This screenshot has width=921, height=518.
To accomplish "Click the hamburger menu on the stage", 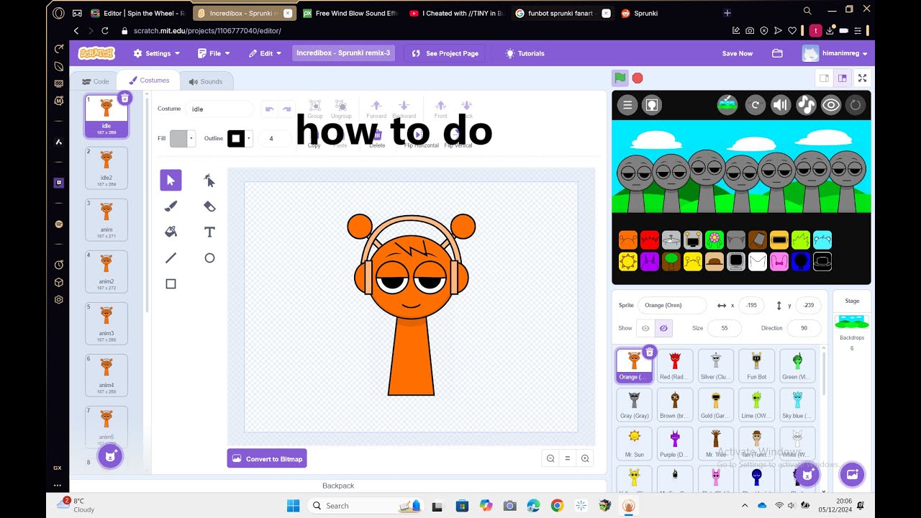I will pos(627,105).
